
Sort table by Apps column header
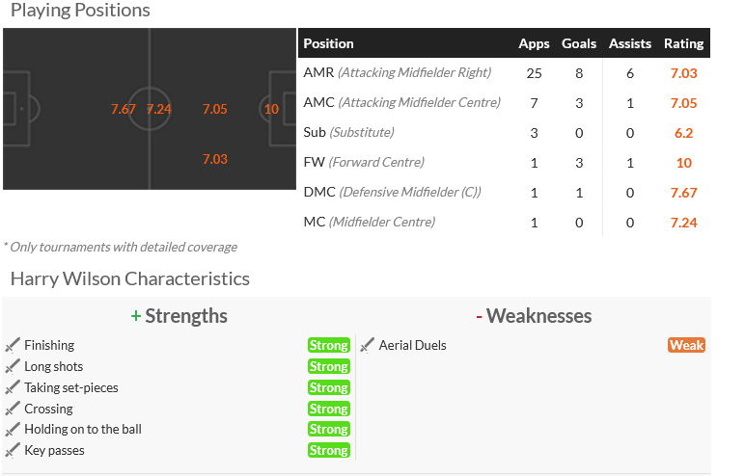(534, 43)
